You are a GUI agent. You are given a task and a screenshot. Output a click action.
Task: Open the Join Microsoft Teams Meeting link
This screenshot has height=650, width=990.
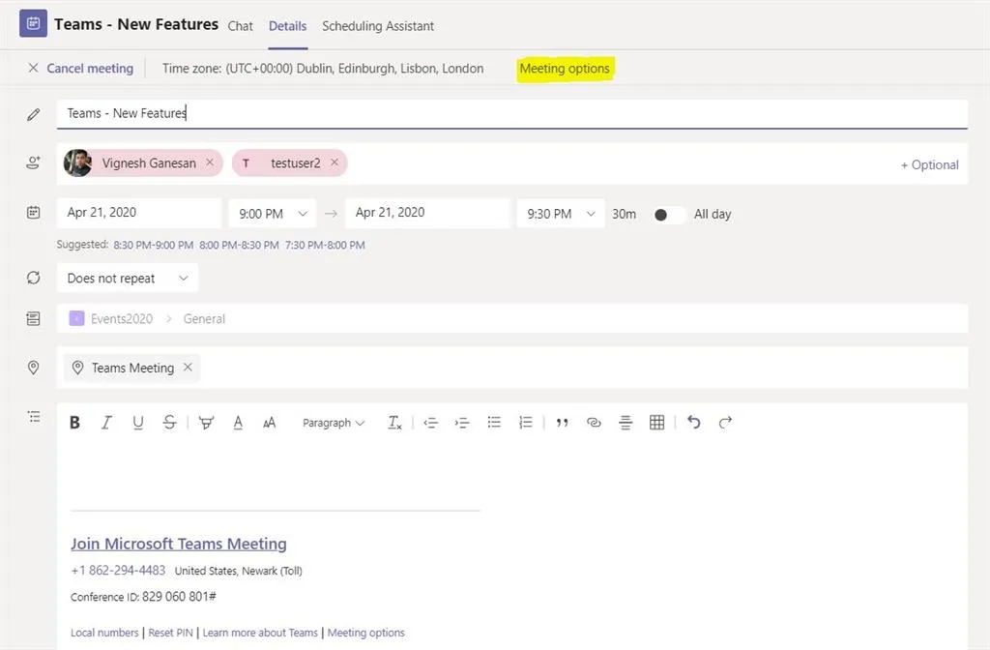179,544
